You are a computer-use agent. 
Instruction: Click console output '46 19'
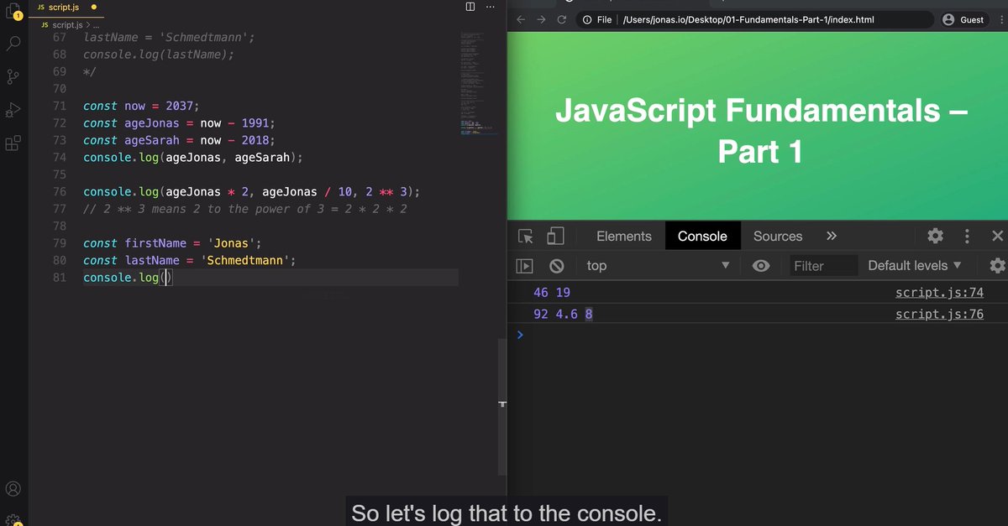pyautogui.click(x=552, y=293)
